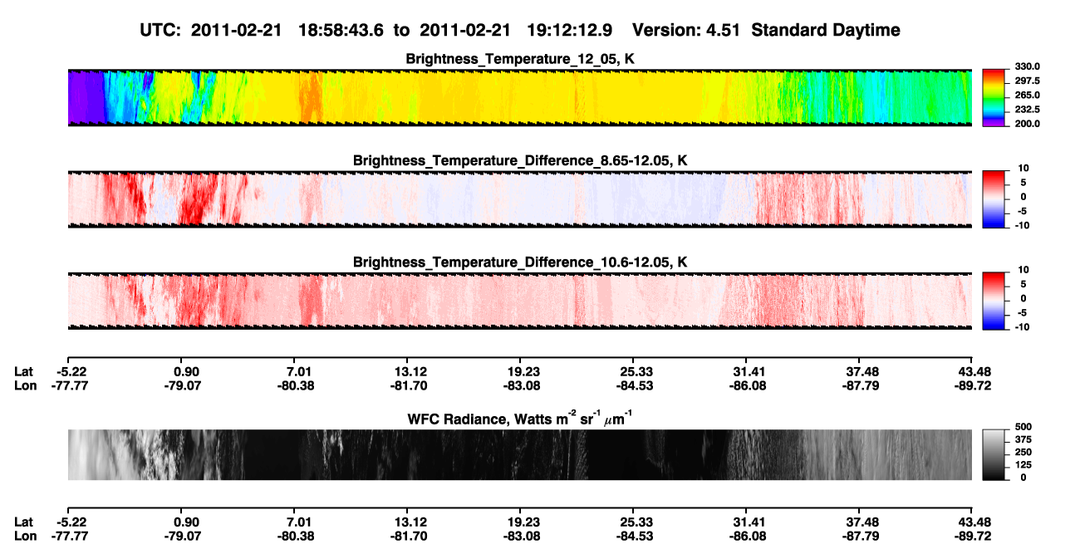Screen dimensions: 1080x554
Task: Click the 10.6-12.05 difference image strip
Action: [x=520, y=301]
